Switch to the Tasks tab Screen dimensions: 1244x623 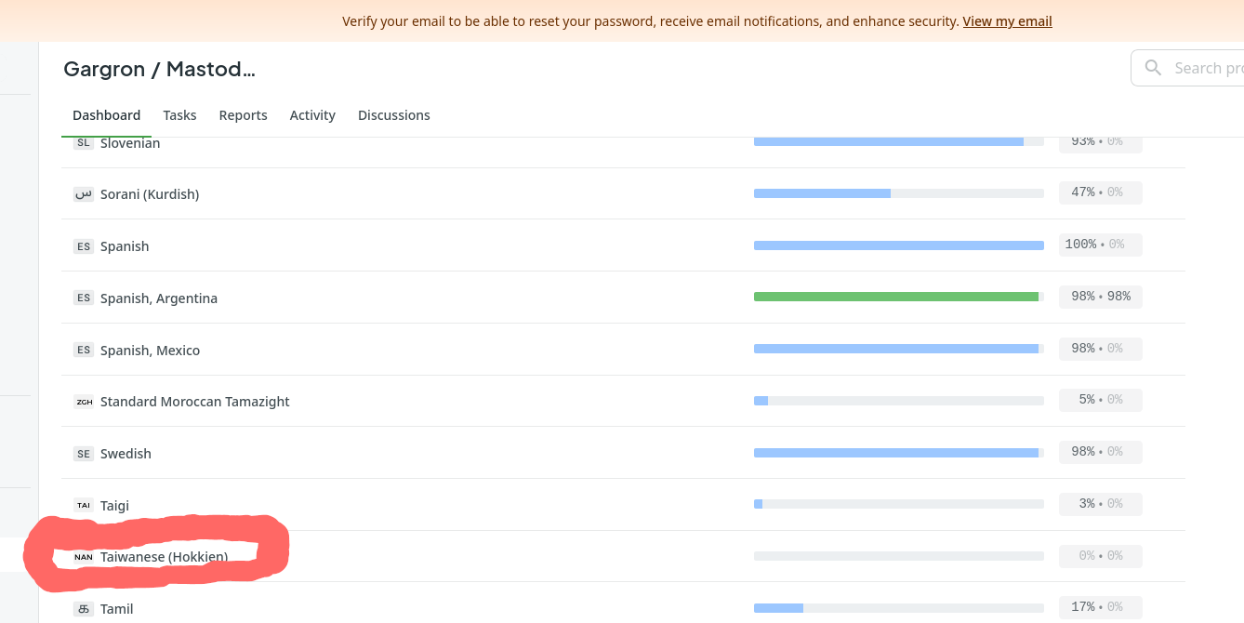coord(179,115)
